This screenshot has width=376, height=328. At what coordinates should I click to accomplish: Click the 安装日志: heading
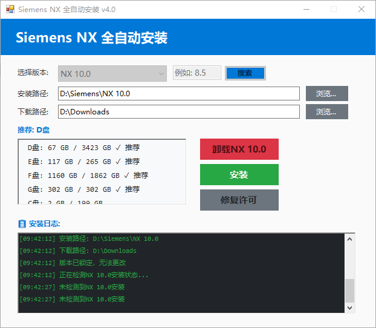pyautogui.click(x=44, y=224)
